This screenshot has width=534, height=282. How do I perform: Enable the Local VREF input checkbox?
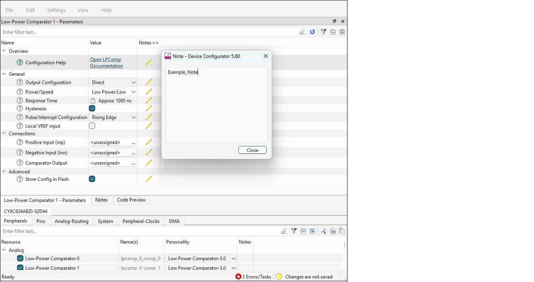(x=92, y=126)
